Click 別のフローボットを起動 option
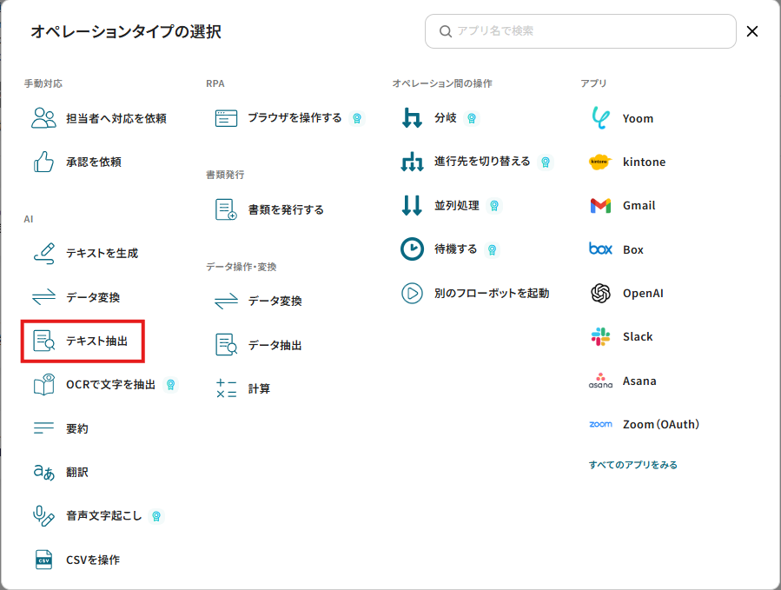This screenshot has width=781, height=590. (x=491, y=294)
